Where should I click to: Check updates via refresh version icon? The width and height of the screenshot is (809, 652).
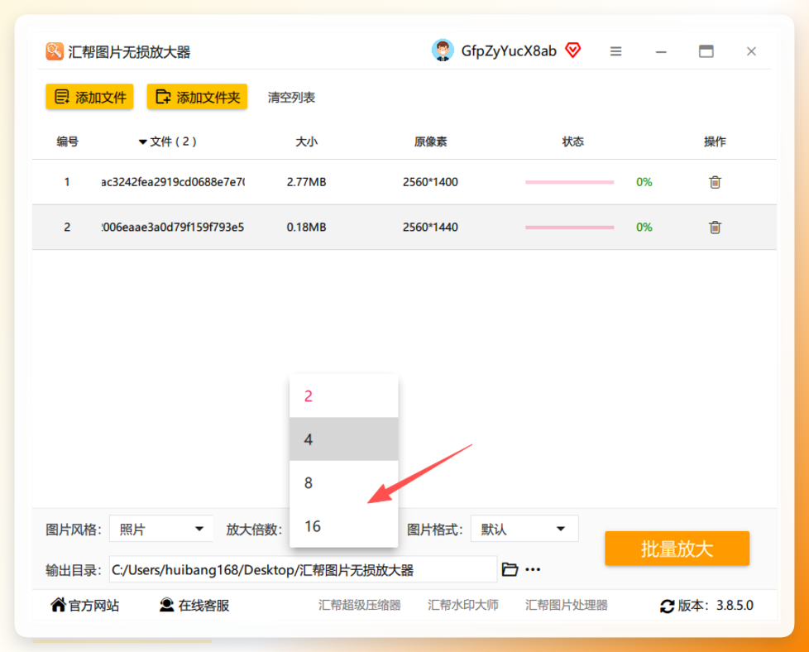[667, 606]
